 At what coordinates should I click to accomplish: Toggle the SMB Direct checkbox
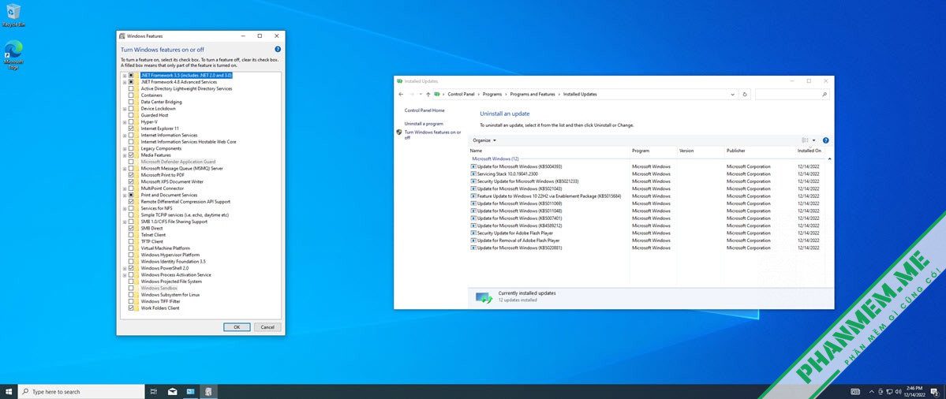coord(131,229)
